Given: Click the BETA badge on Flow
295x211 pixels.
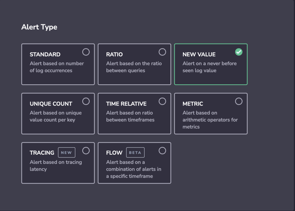Looking at the screenshot, I should coord(135,152).
